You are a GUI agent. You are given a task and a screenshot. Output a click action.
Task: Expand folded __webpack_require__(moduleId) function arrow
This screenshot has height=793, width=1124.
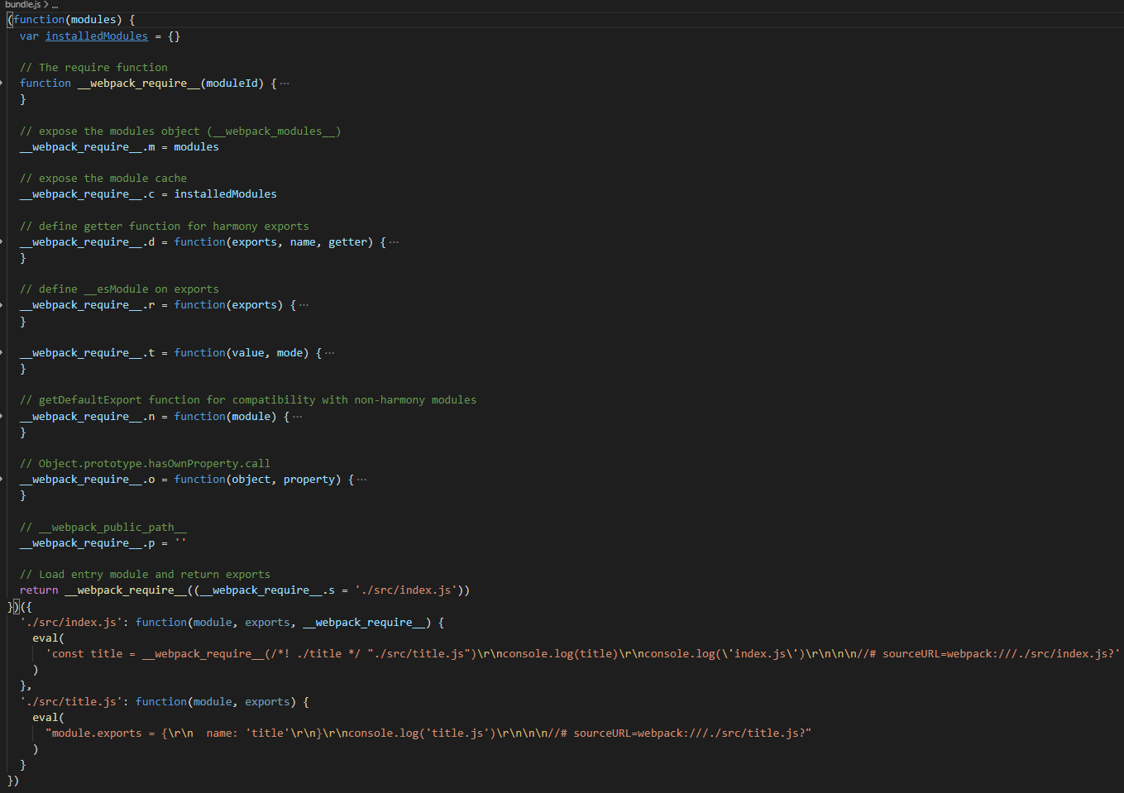pos(2,84)
